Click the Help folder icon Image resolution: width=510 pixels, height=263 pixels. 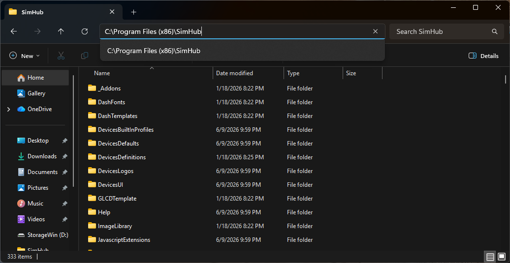tap(92, 212)
